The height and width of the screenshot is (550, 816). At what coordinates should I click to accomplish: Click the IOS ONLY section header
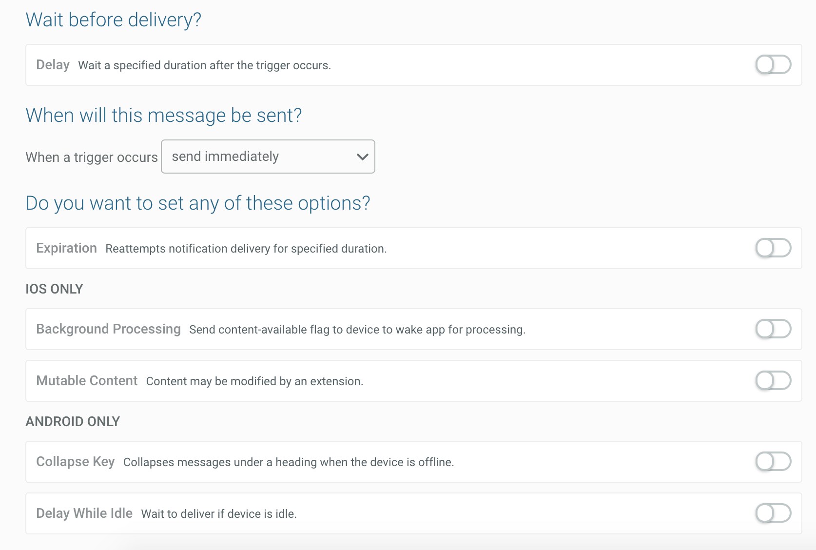pyautogui.click(x=54, y=289)
